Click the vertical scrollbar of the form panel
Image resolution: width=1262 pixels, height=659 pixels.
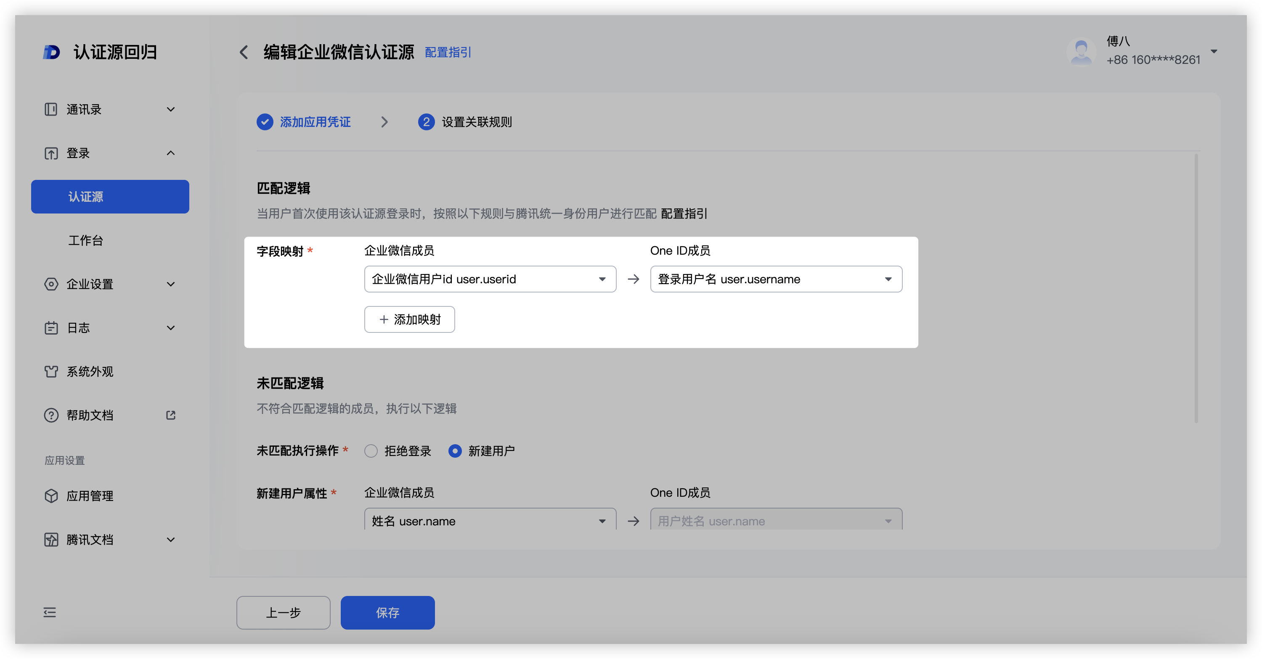(1196, 289)
